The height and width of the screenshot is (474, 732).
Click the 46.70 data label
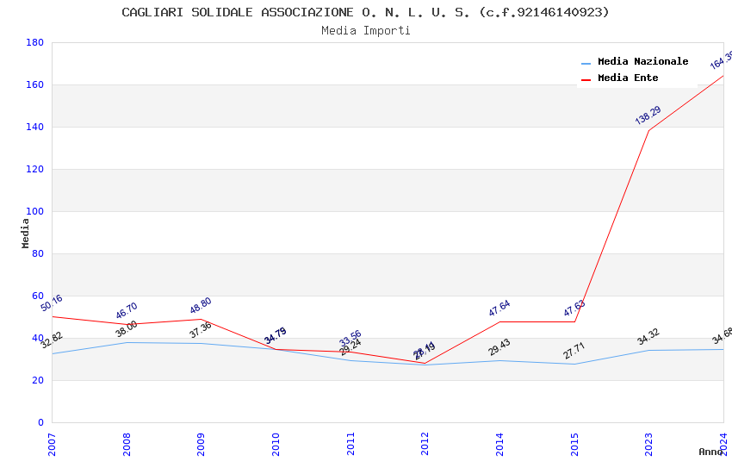(x=127, y=310)
